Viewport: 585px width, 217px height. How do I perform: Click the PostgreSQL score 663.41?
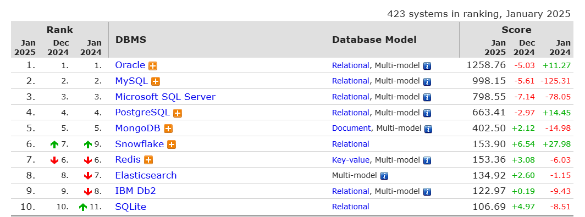tap(489, 112)
